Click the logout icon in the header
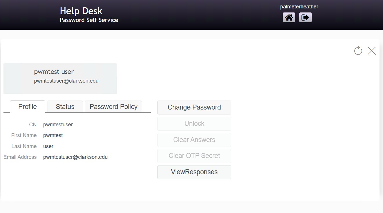Viewport: 383px width, 213px height. [305, 17]
